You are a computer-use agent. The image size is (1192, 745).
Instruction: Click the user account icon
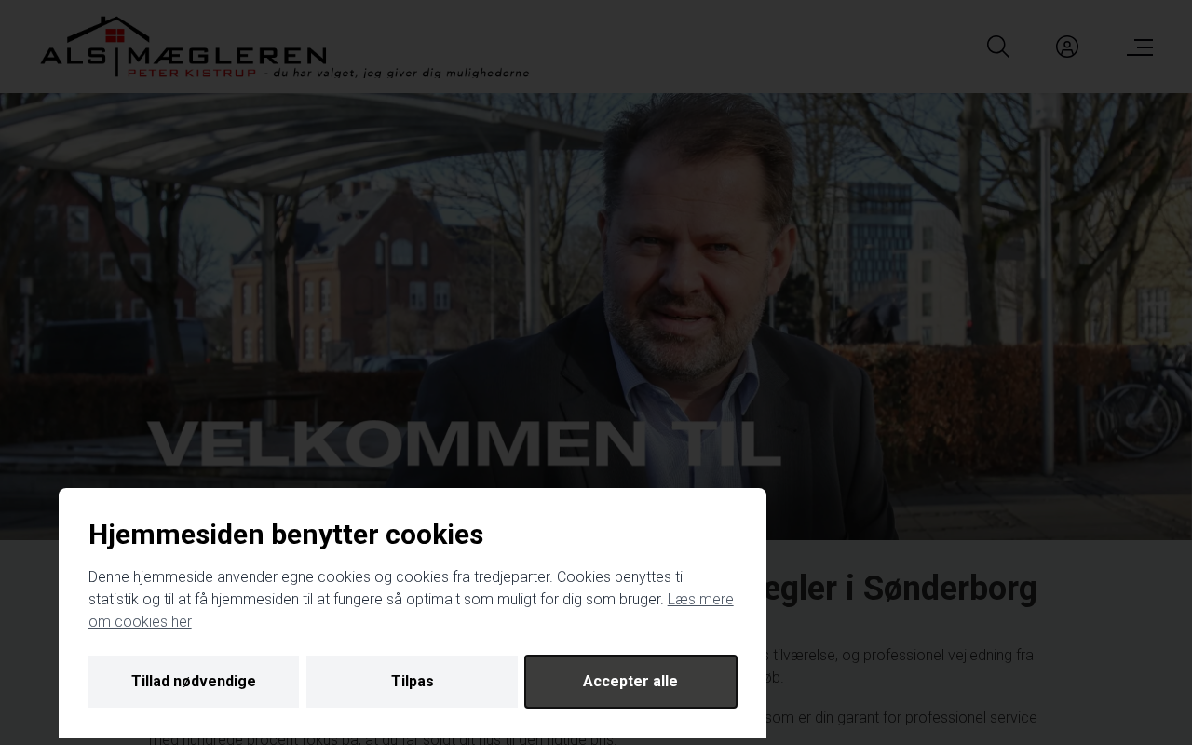click(x=1067, y=47)
